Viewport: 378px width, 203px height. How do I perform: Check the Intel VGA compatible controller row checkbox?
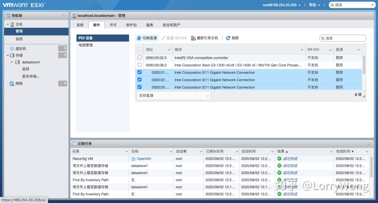[x=140, y=58]
